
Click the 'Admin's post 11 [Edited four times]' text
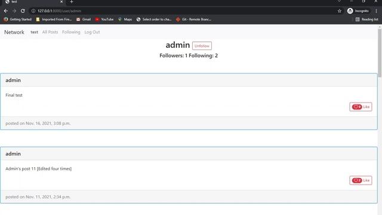[x=38, y=168]
